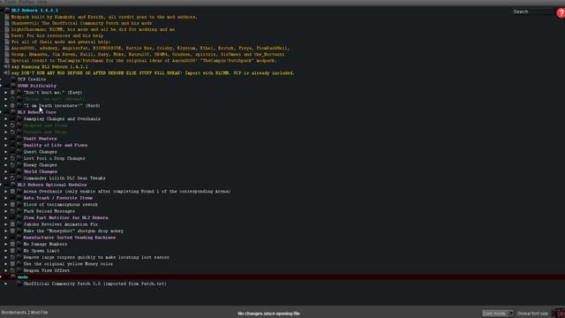Image resolution: width=565 pixels, height=318 pixels.
Task: Click the Global font size value field
Action: [x=560, y=314]
